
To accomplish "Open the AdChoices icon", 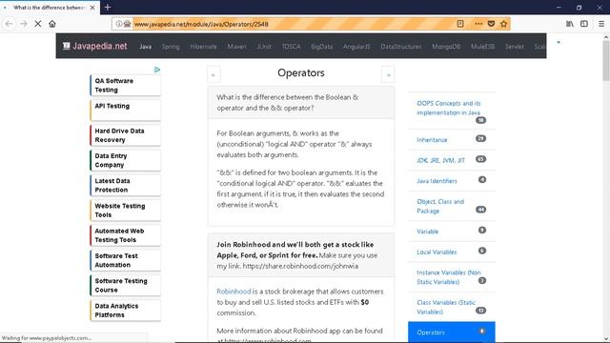I will [157, 70].
